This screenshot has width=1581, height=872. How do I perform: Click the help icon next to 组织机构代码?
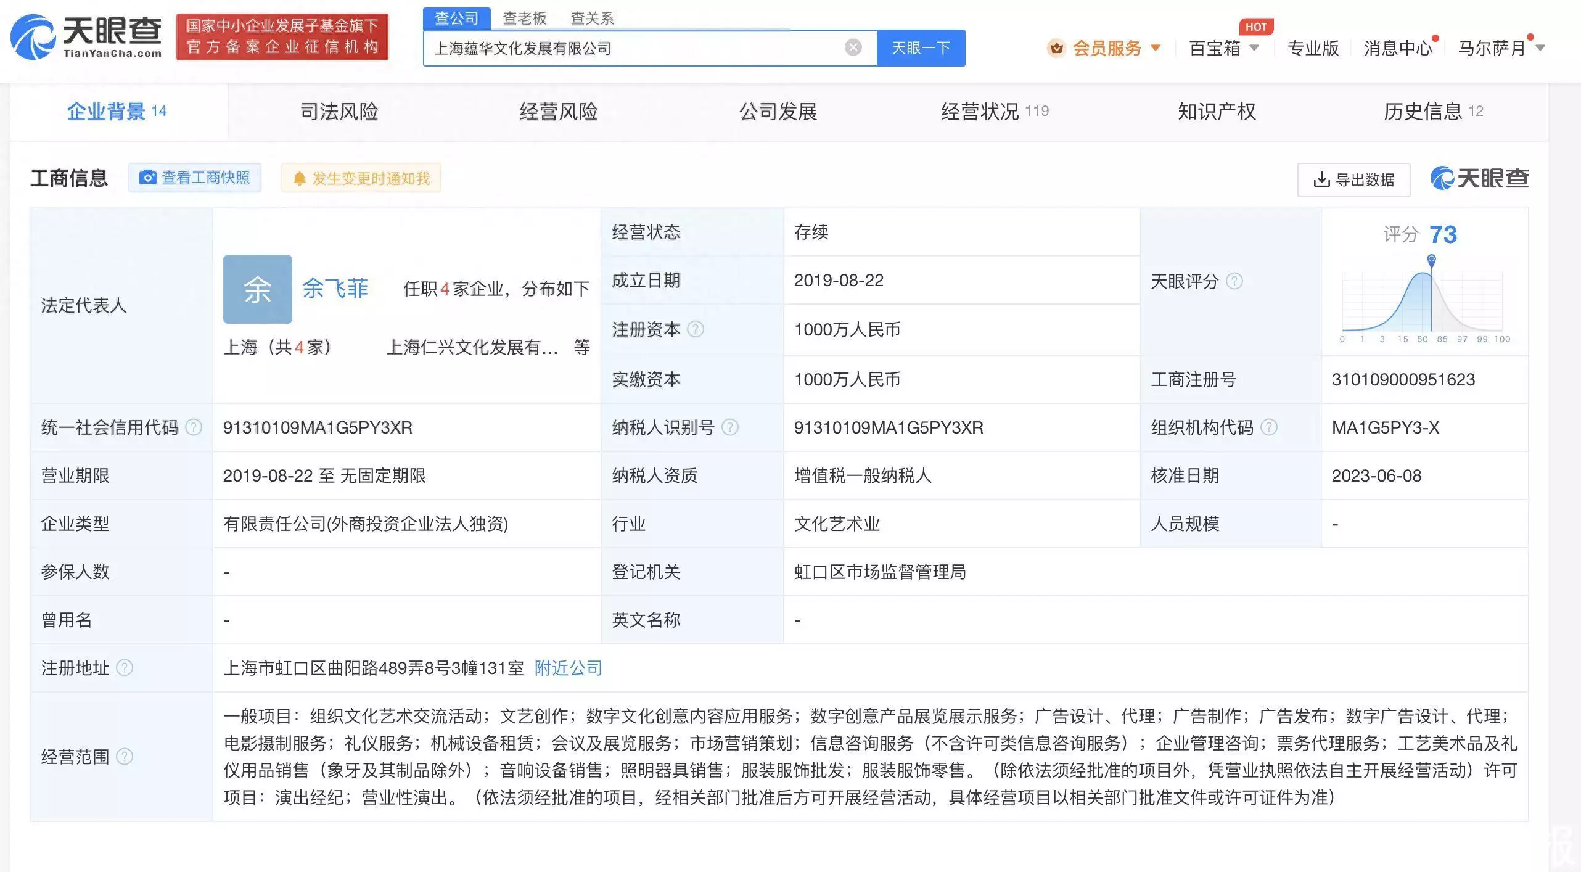tap(1268, 427)
